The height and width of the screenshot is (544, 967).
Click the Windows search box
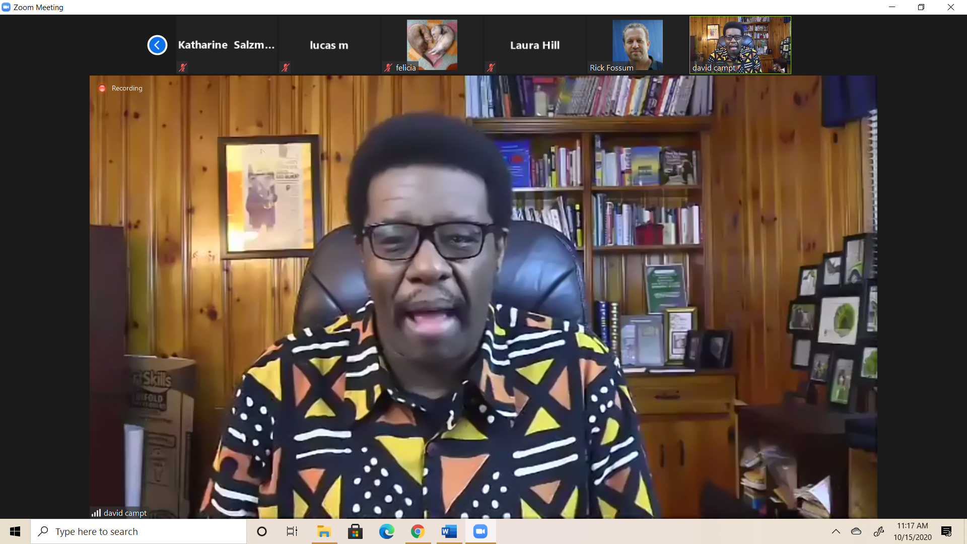pos(139,531)
